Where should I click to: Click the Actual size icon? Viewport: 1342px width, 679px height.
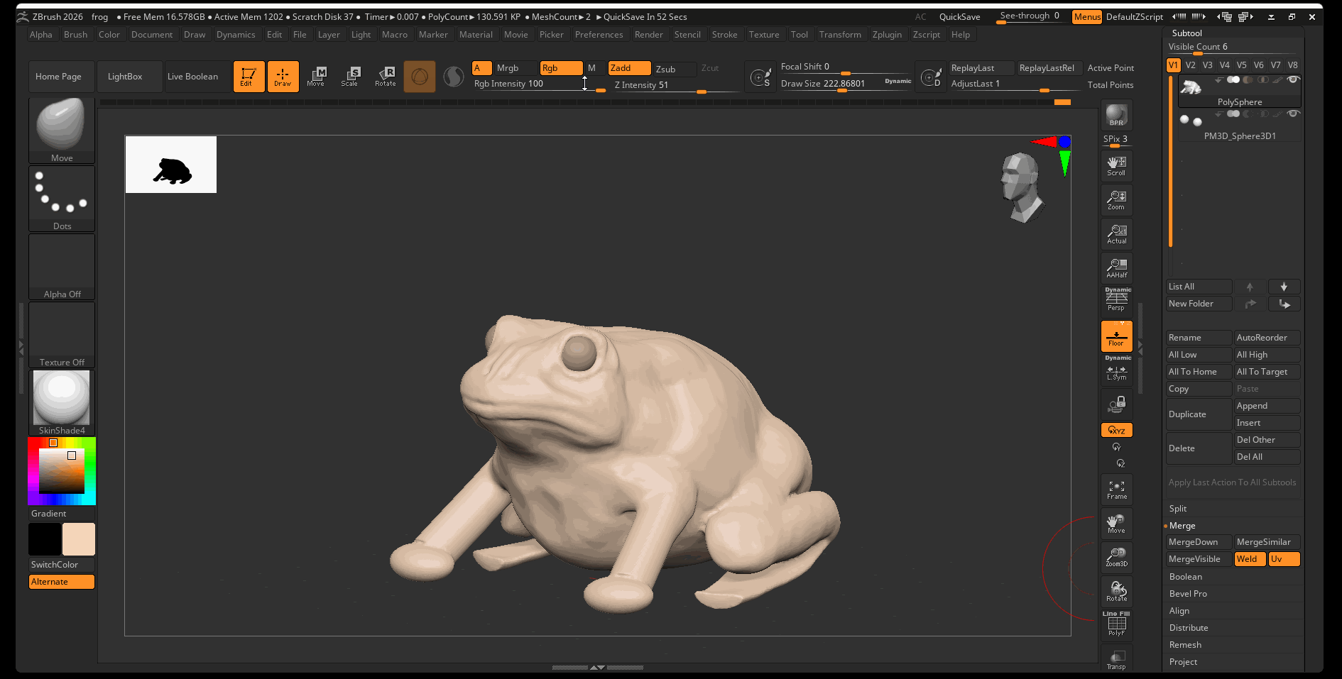(1116, 234)
